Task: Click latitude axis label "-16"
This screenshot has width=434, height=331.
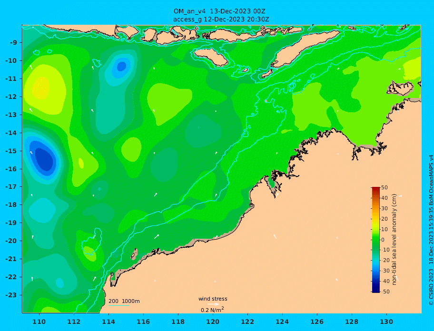Action: 11,169
